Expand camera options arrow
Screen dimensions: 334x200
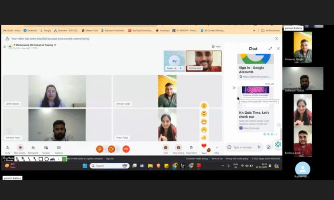coord(117,149)
